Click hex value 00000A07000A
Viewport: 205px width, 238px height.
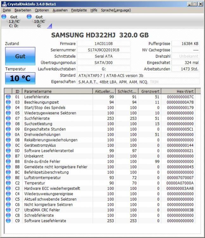(180, 183)
